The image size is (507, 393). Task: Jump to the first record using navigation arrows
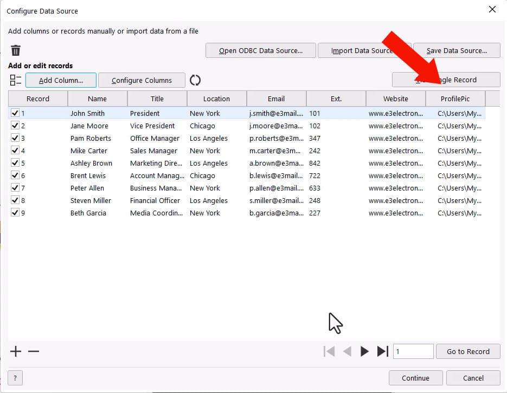[329, 351]
